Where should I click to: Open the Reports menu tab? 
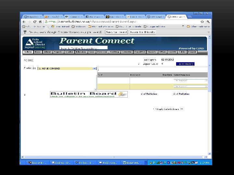pyautogui.click(x=152, y=52)
